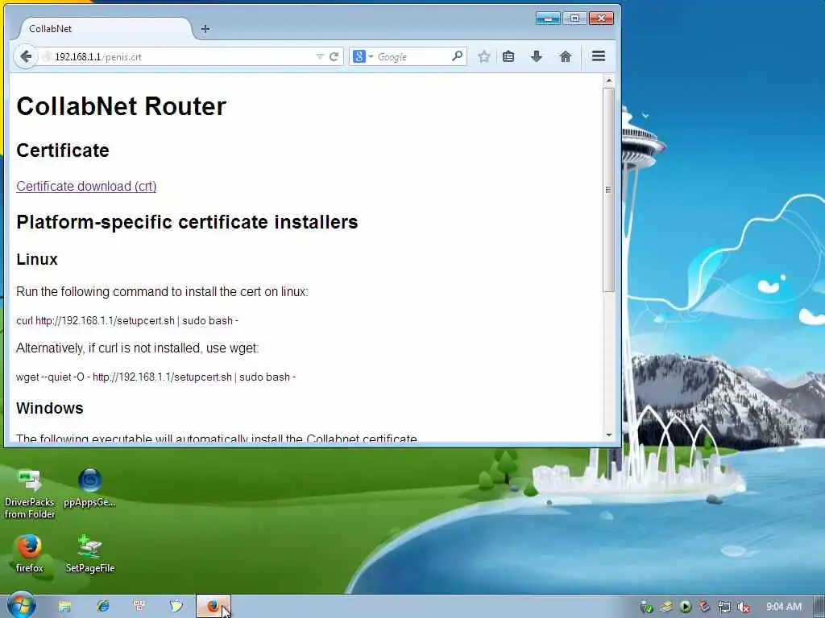Click the Linux section heading

[x=37, y=259]
